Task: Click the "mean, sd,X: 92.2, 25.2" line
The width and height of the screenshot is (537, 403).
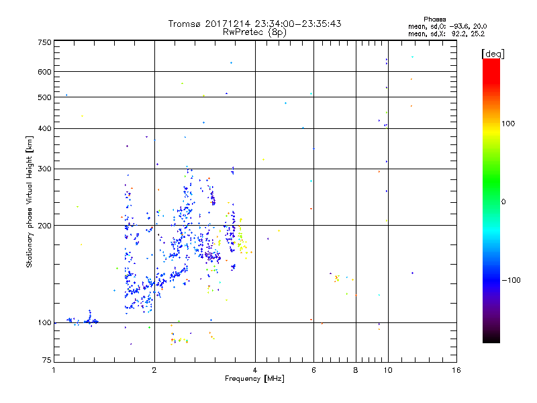Action: [x=446, y=34]
